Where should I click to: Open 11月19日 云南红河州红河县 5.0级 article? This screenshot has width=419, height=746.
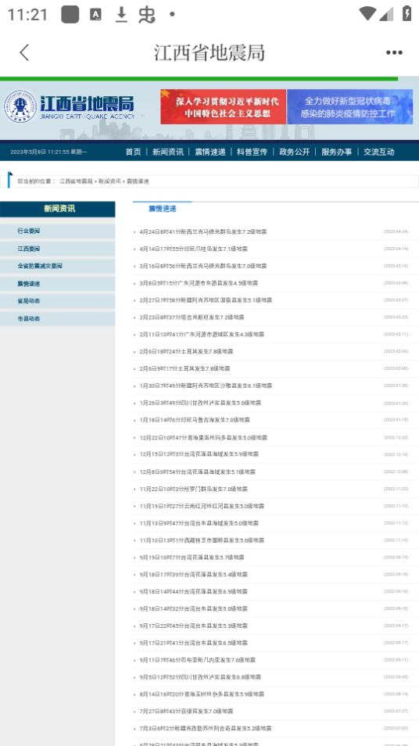(x=202, y=506)
